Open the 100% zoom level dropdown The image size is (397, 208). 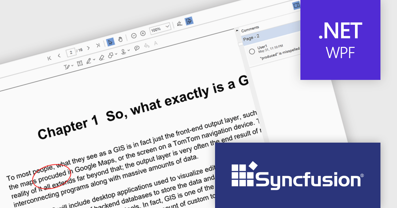(x=160, y=28)
